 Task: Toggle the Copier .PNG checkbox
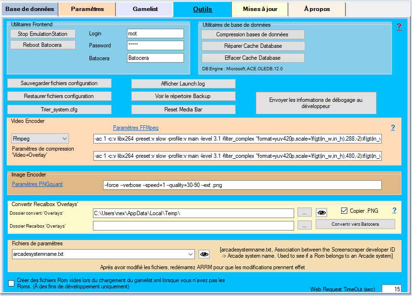click(x=344, y=211)
